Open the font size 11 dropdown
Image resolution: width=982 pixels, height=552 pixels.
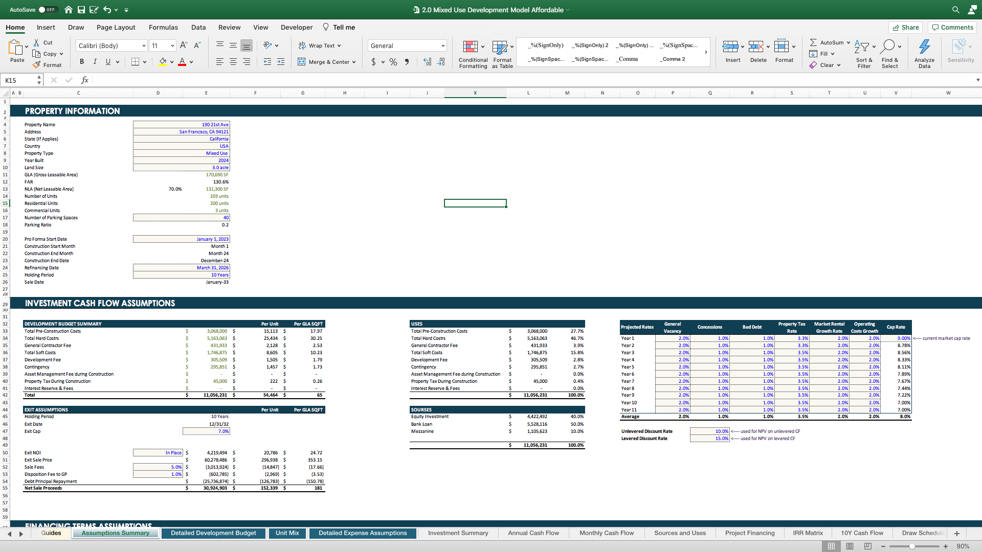tap(172, 45)
